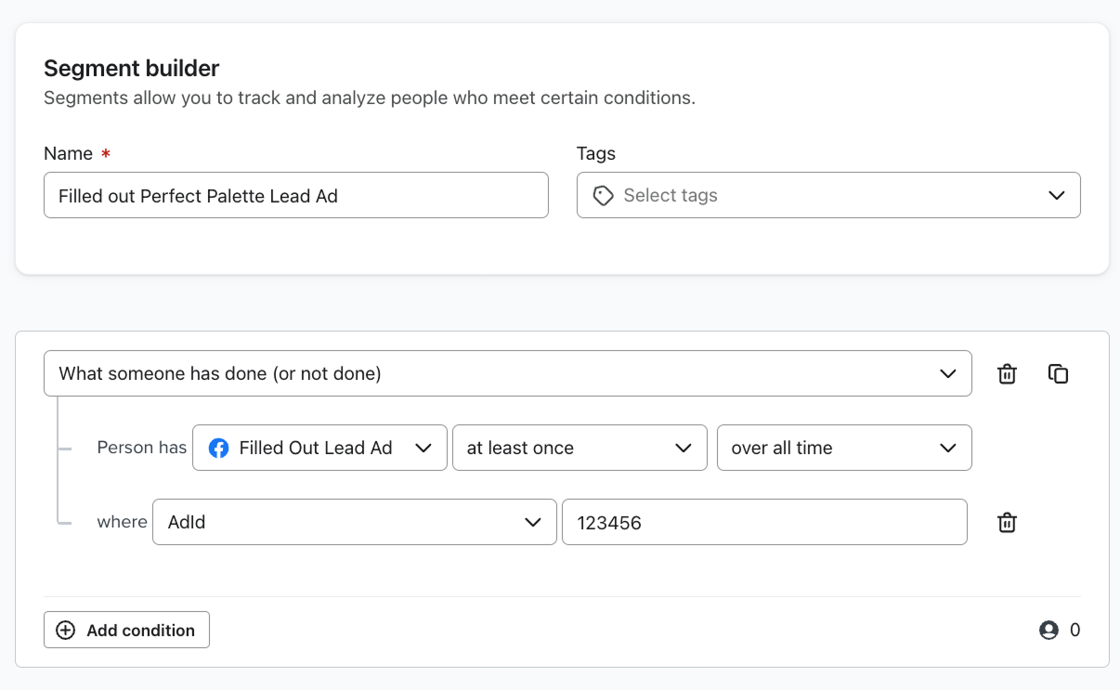
Task: Click the plus icon beside Add condition
Action: tap(66, 631)
